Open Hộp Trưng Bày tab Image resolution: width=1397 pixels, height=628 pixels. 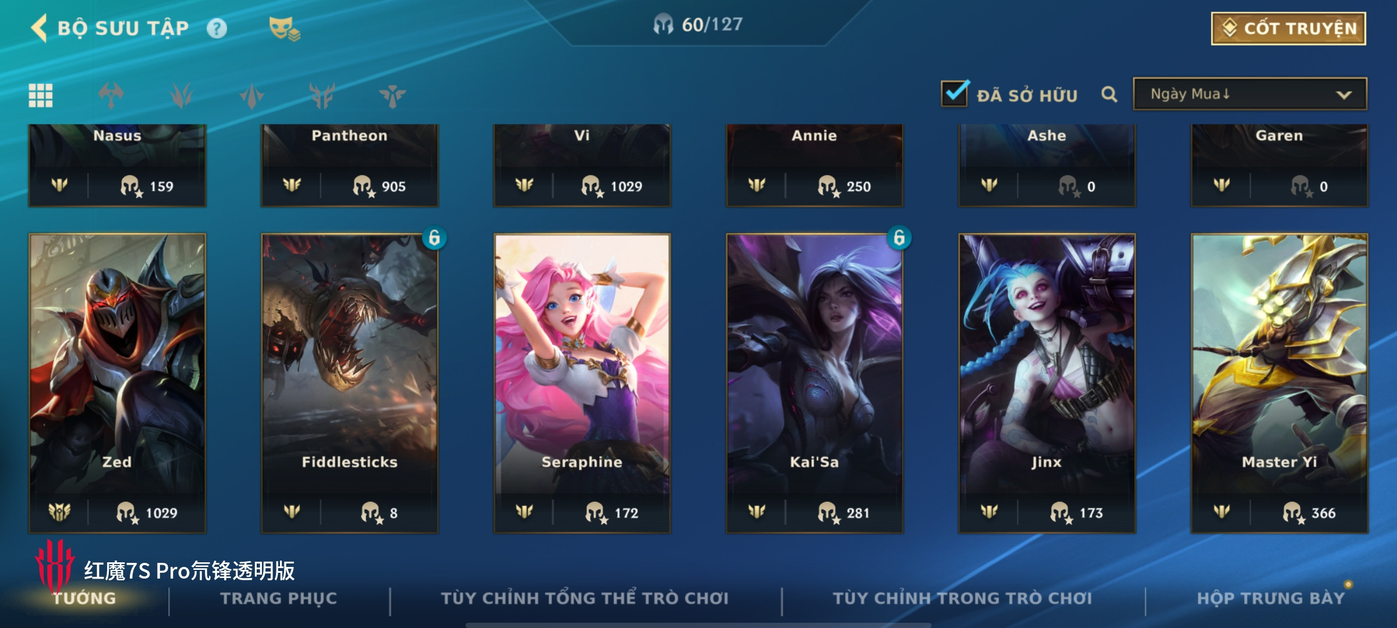(x=1271, y=598)
